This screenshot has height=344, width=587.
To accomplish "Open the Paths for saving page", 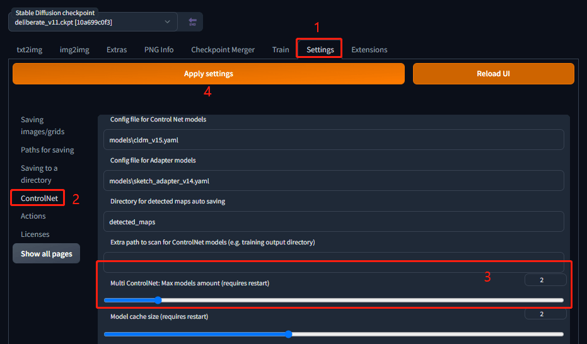I will (x=47, y=150).
